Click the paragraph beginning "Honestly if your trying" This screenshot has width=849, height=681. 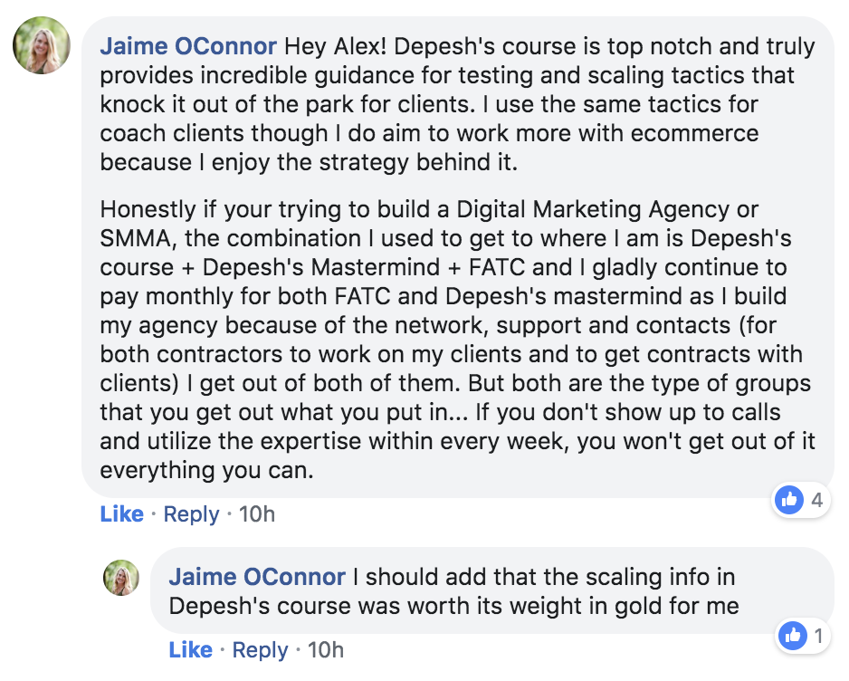453,340
